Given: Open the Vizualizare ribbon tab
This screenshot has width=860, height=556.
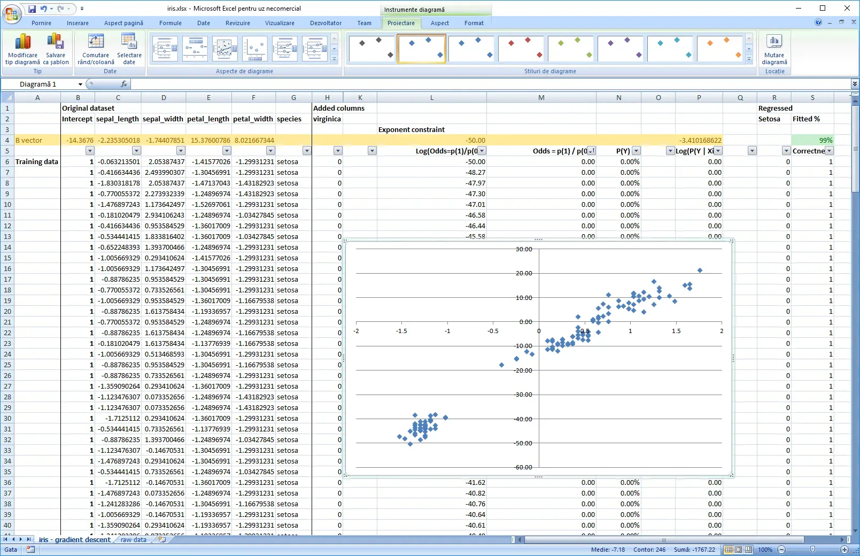Looking at the screenshot, I should point(280,23).
